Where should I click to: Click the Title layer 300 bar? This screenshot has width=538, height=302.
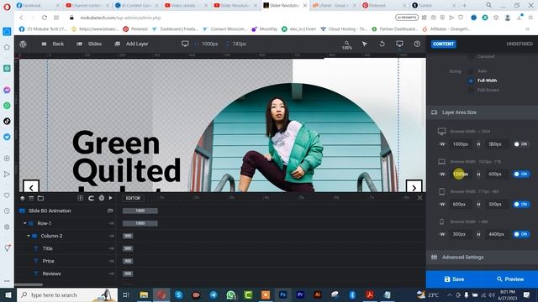click(128, 248)
